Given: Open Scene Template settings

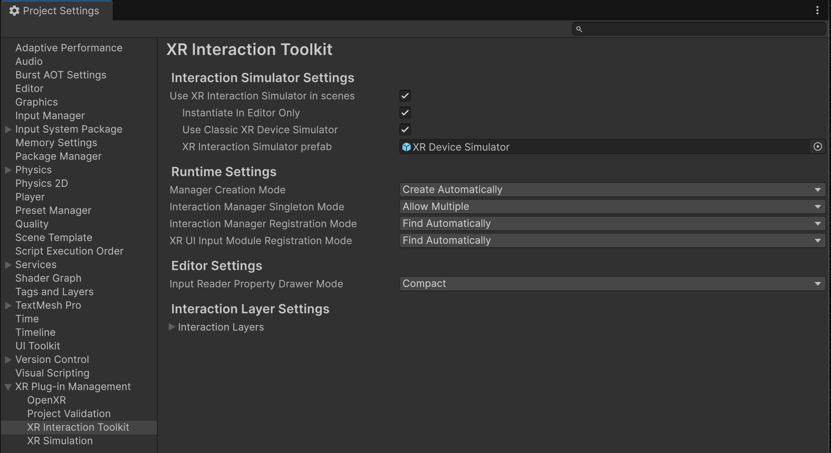Looking at the screenshot, I should (x=54, y=238).
